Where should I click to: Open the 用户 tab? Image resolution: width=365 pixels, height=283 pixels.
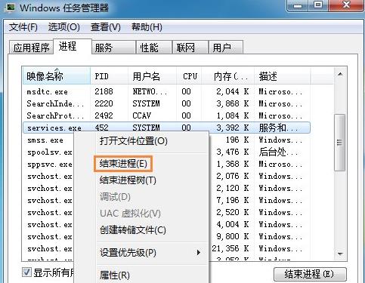click(x=226, y=48)
